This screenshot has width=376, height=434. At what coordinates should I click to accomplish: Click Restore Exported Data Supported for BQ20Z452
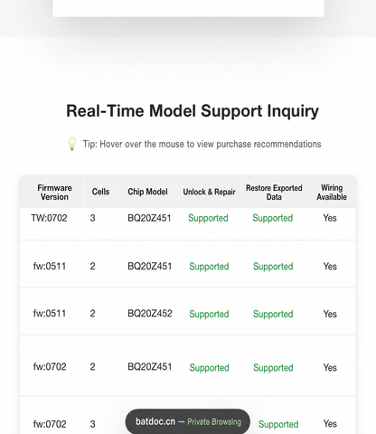pos(273,314)
